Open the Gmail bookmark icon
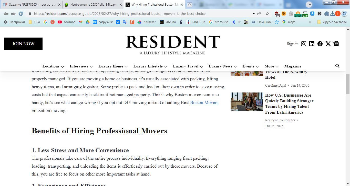 pos(80,22)
